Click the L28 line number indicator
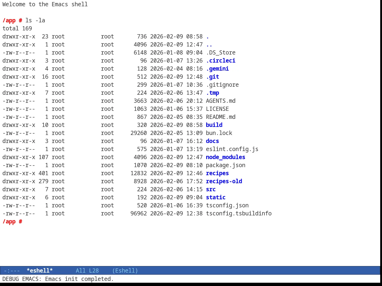The height and width of the screenshot is (286, 382). pos(94,271)
